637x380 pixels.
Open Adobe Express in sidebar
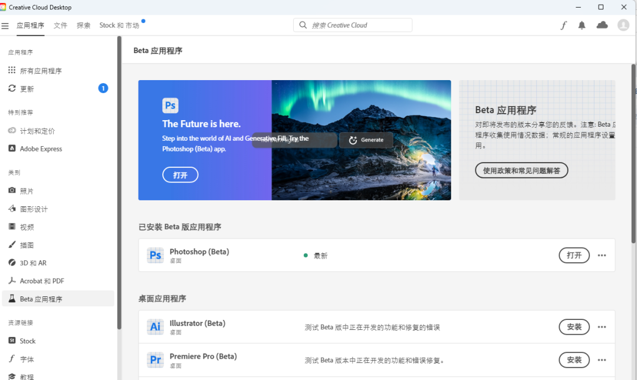58,148
